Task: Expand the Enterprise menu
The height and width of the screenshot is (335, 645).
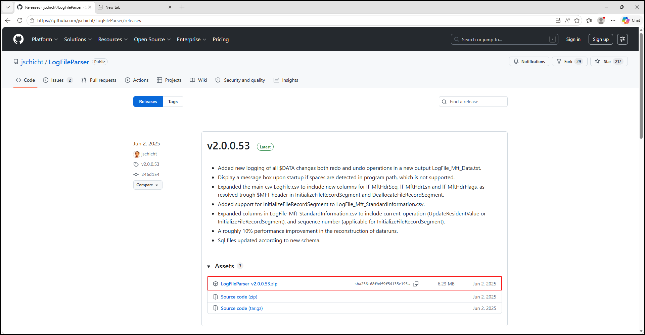Action: [191, 39]
